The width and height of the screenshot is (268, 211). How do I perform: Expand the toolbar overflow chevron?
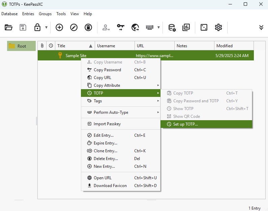click(261, 28)
